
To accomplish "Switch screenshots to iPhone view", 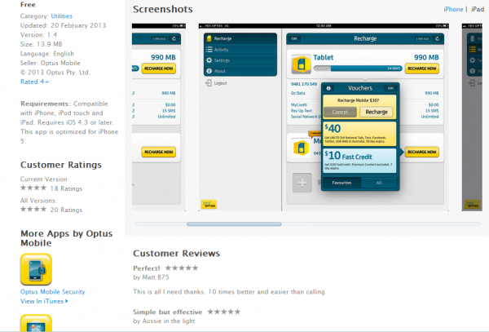I will (453, 9).
